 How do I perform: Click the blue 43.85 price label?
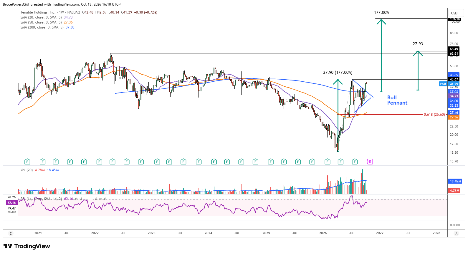pyautogui.click(x=454, y=75)
